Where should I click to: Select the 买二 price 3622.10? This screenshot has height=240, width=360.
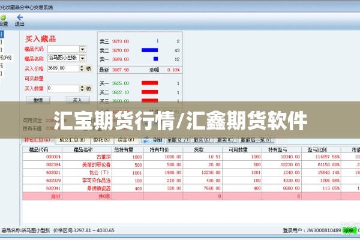121,92
